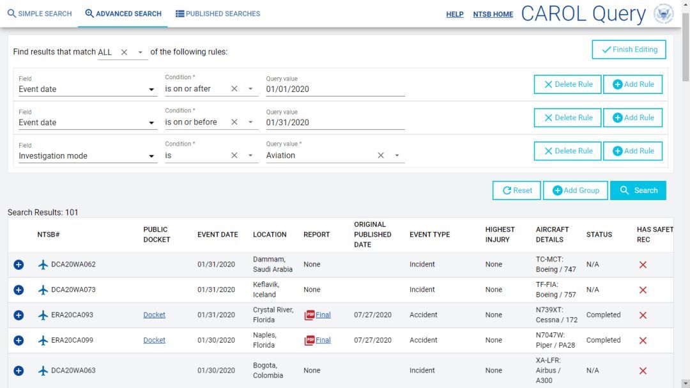This screenshot has width=690, height=388.
Task: Click the NTSB seal logo
Action: click(664, 14)
